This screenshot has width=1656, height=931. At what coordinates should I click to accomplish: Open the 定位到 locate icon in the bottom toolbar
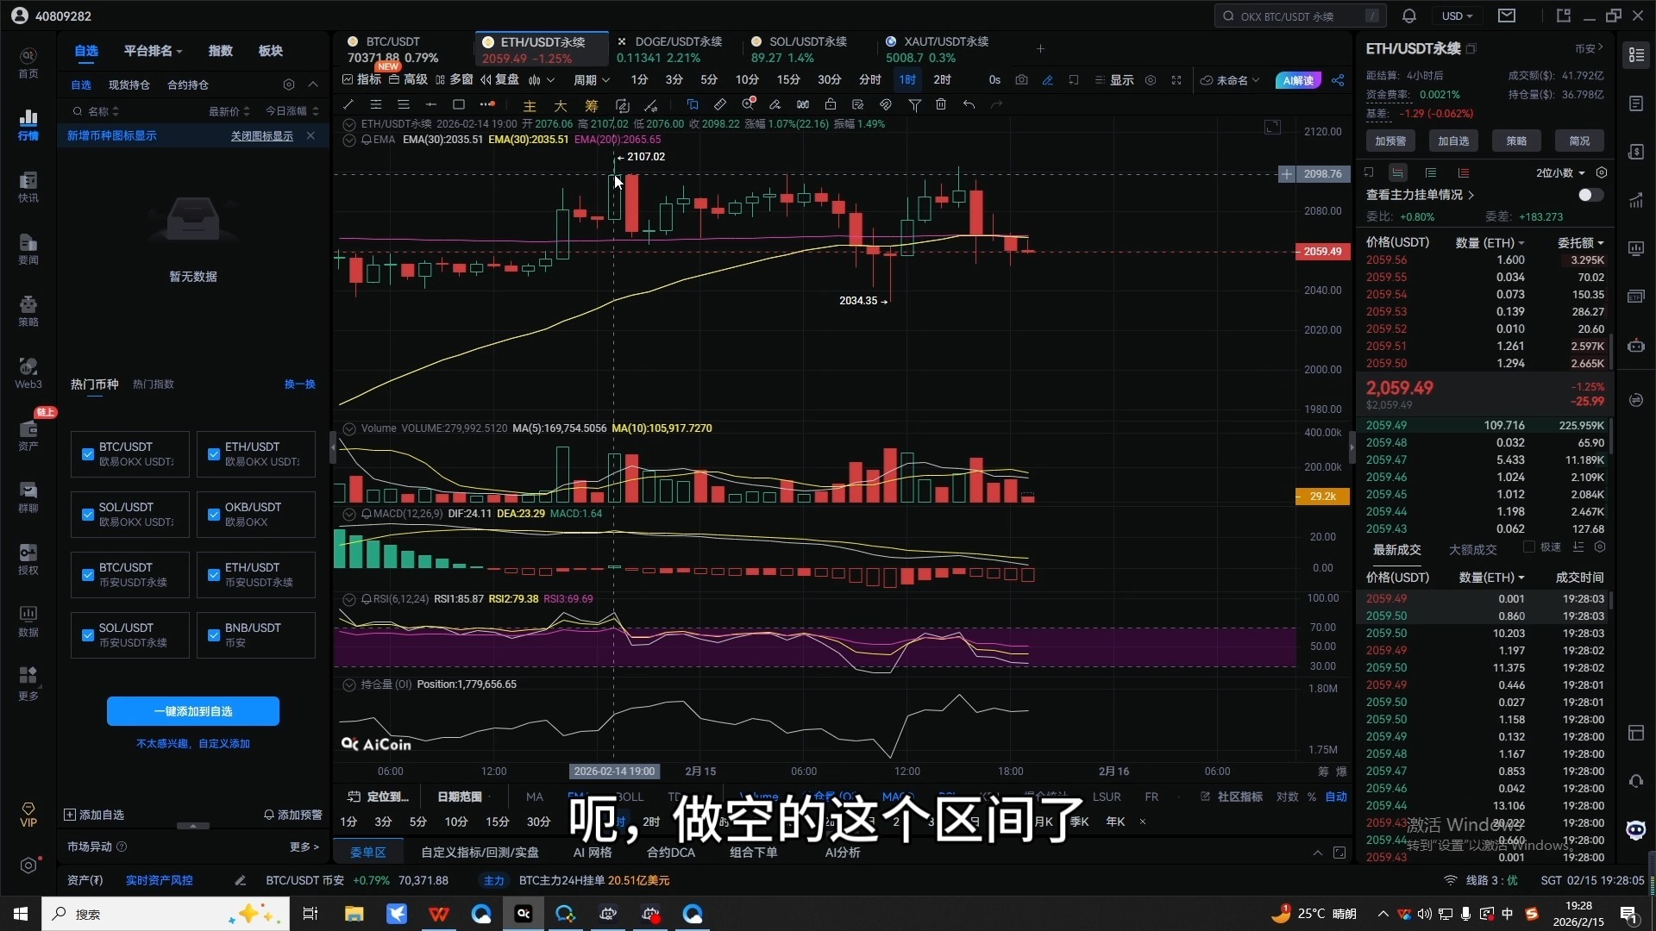coord(354,797)
